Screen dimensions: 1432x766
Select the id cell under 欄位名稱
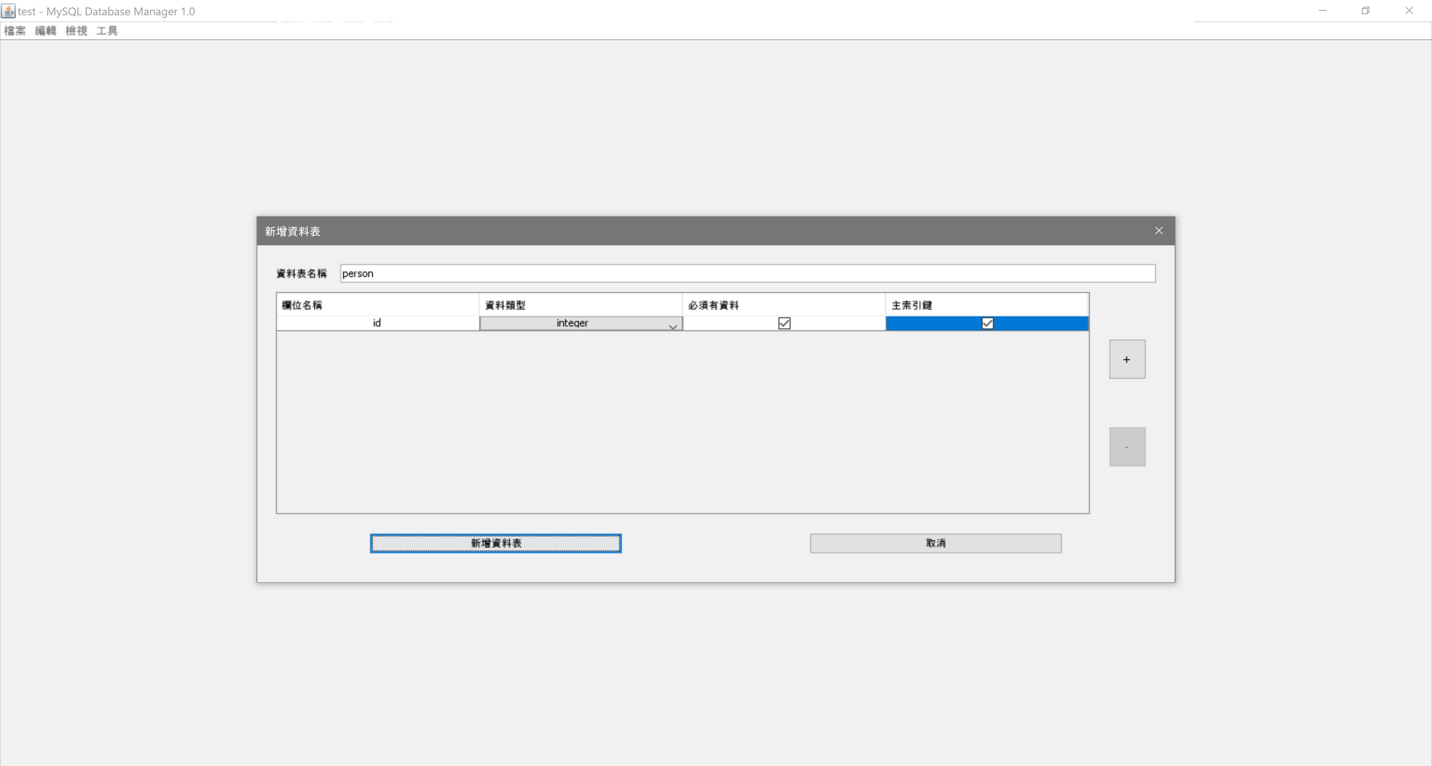pos(377,323)
